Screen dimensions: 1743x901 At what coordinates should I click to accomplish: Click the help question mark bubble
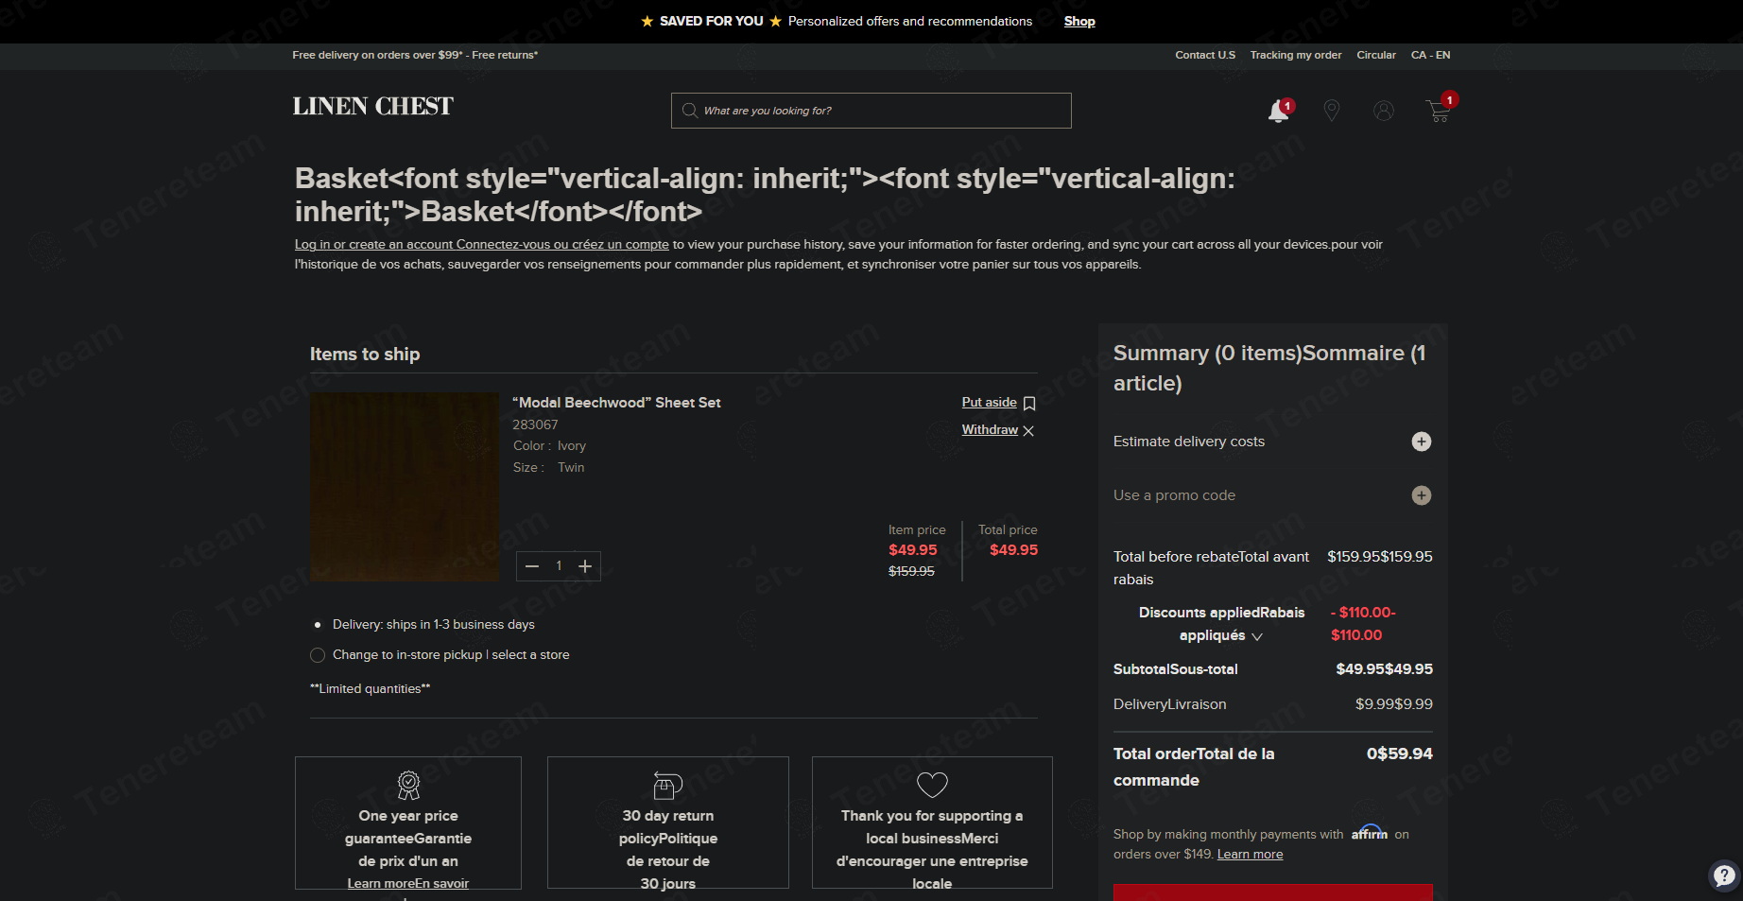1724,875
